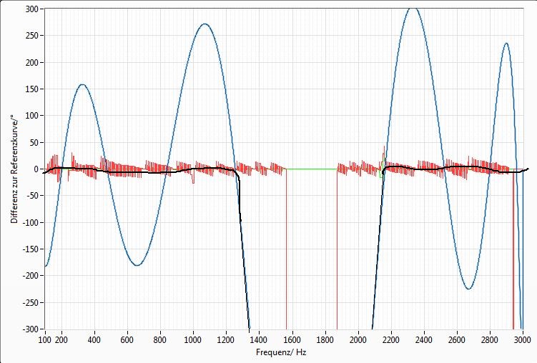Viewport: 537px width, 363px height.
Task: Select the 200 label on the y-axis
Action: 32,62
